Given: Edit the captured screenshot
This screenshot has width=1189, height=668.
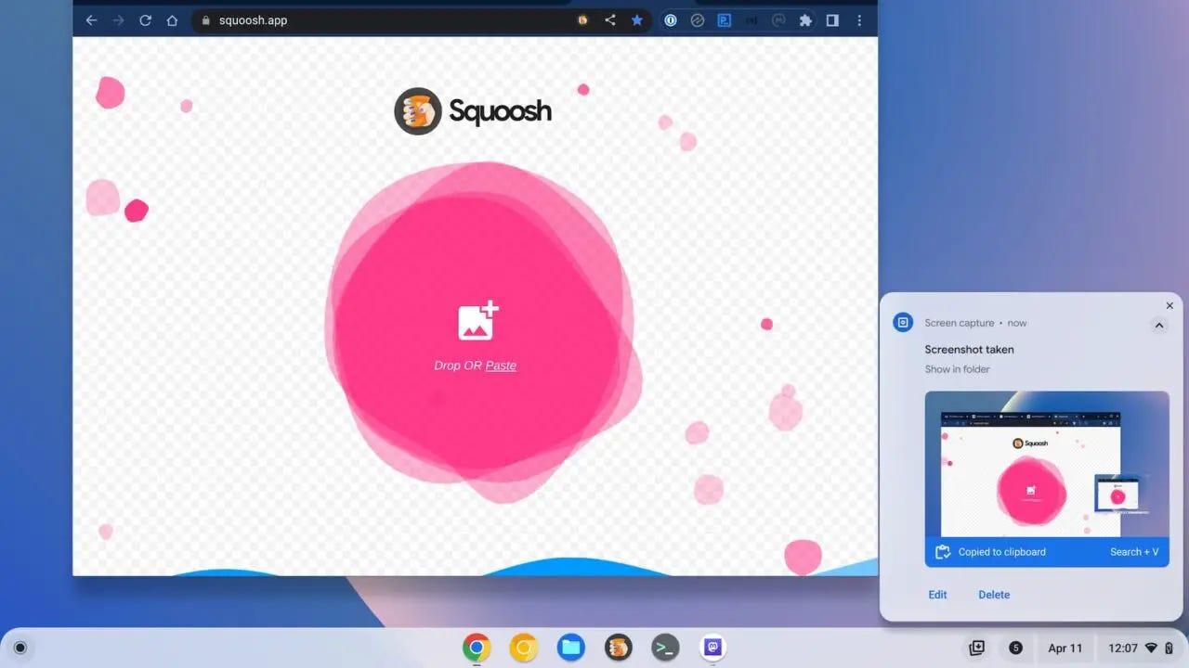Looking at the screenshot, I should tap(937, 595).
